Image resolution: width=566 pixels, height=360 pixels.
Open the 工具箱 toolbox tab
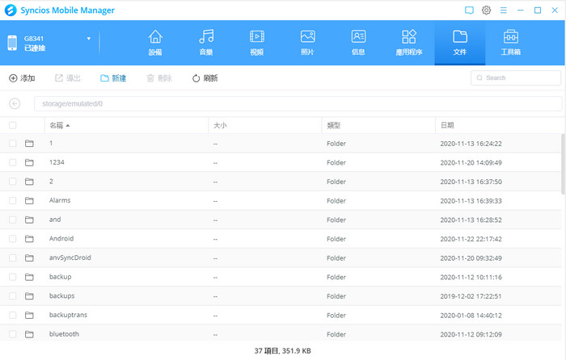(x=511, y=43)
